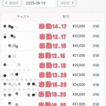Go to previous day with 前の日 button
The height and width of the screenshot is (106, 106).
point(12,3)
